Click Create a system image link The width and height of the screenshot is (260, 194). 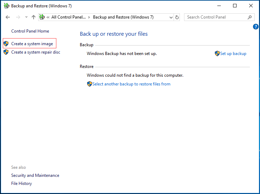tap(32, 44)
